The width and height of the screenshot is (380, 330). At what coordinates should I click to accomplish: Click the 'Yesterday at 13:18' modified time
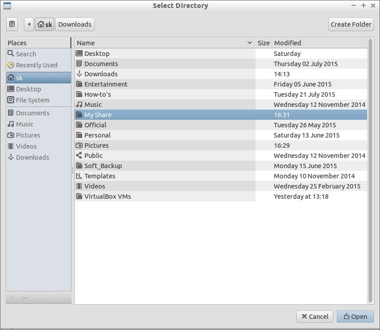point(301,196)
